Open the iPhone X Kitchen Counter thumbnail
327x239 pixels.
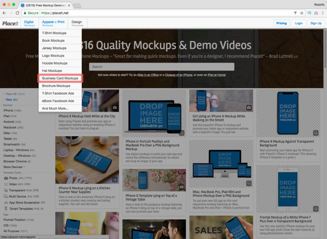(x=87, y=160)
